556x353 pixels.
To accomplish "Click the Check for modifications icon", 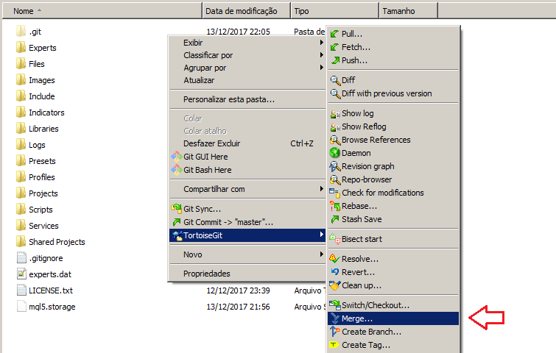I will (x=334, y=193).
